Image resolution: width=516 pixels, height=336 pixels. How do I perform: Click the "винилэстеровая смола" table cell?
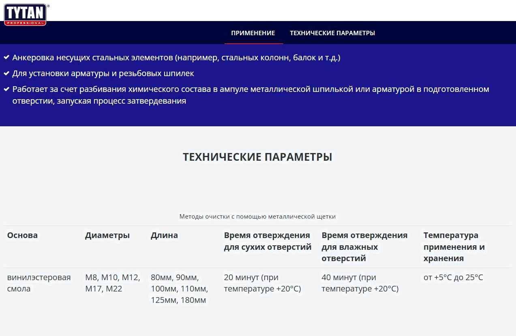coord(39,283)
